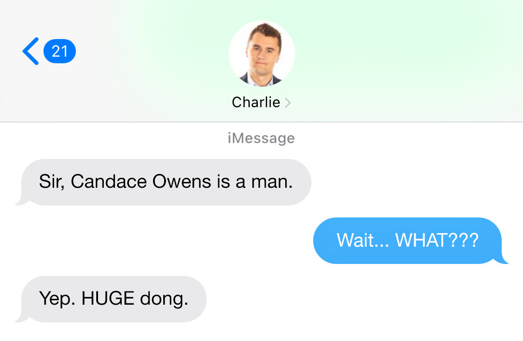Click the word 'dong.' in the last bubble
Viewport: 523px width, 341px height.
coord(164,299)
